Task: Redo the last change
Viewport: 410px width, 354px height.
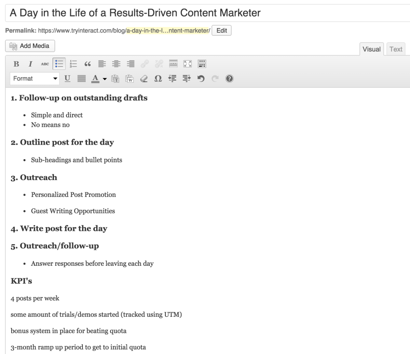Action: tap(215, 79)
